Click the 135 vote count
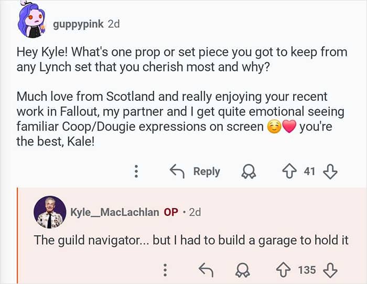 307,270
